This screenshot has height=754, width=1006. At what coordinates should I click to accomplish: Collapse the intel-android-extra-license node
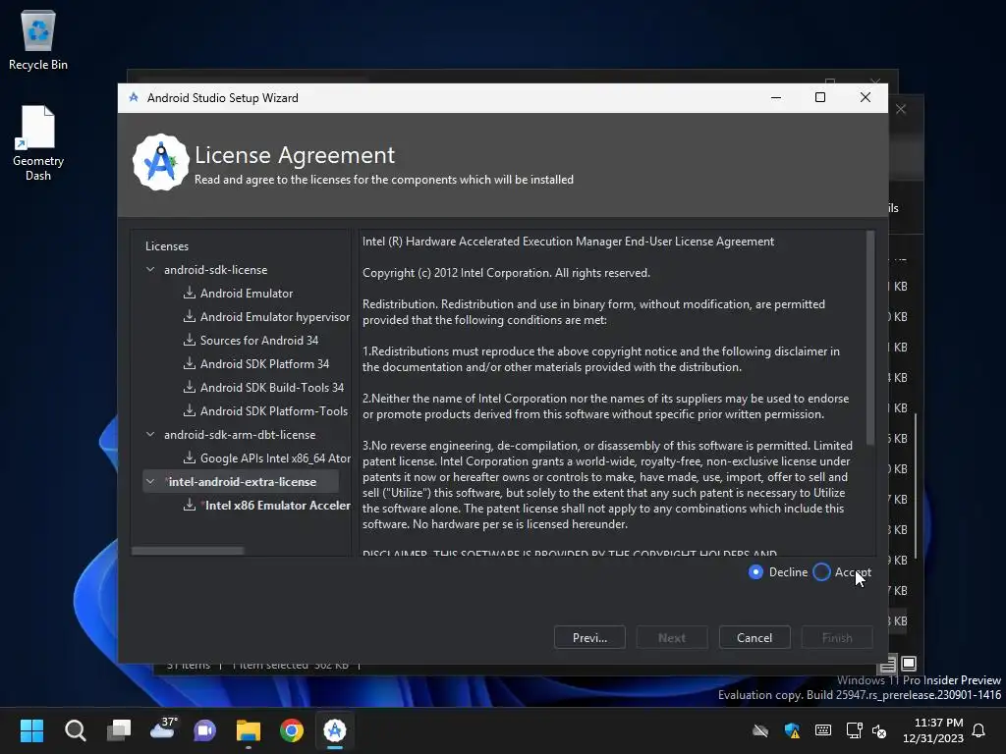[x=150, y=481]
